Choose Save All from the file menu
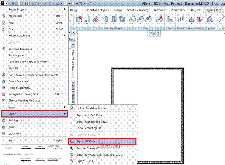The height and width of the screenshot is (165, 225). coord(13,68)
